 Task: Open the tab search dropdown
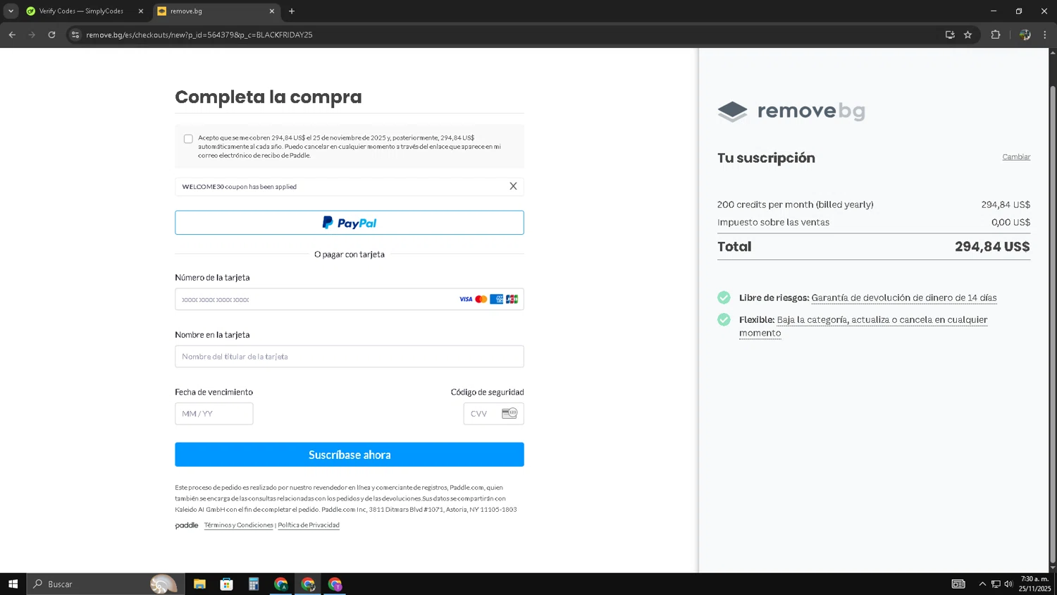click(11, 11)
